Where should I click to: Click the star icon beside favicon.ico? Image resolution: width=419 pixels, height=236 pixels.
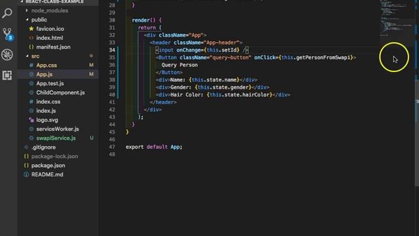pyautogui.click(x=31, y=29)
